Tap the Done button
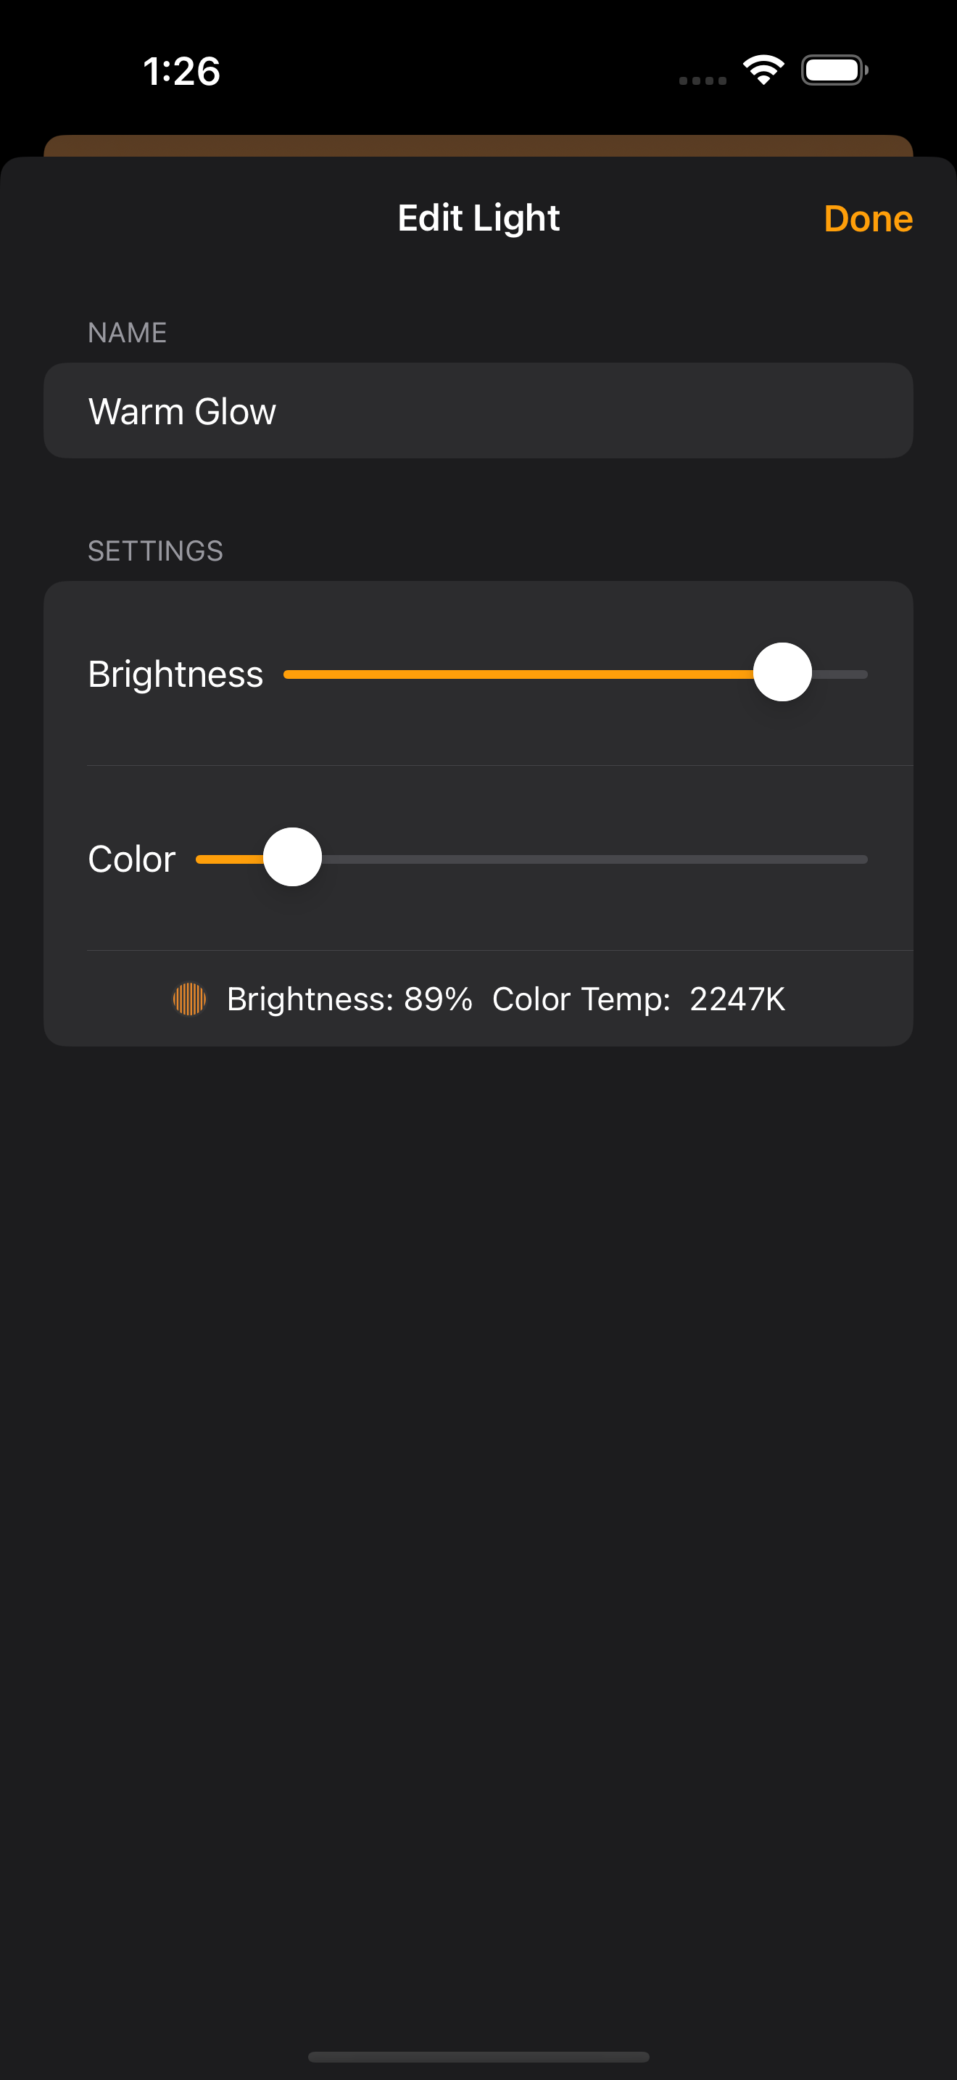Screen dimensions: 957x2080 click(x=867, y=219)
